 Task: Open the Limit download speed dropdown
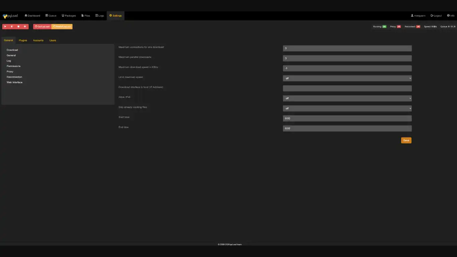pyautogui.click(x=347, y=78)
